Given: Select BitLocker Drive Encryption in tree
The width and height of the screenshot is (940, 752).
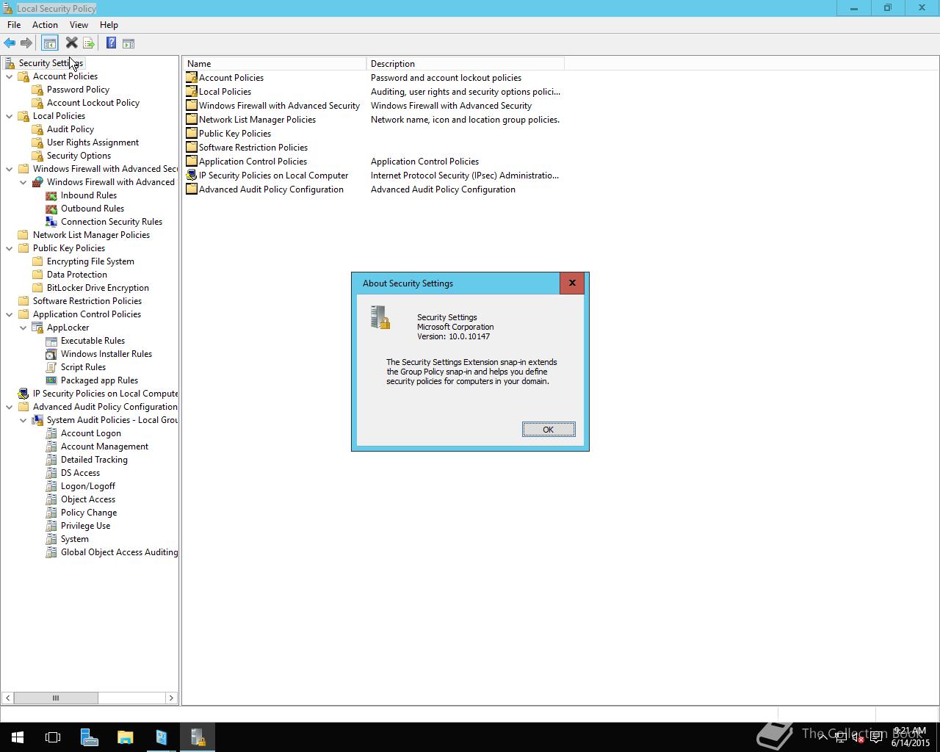Looking at the screenshot, I should click(x=98, y=288).
